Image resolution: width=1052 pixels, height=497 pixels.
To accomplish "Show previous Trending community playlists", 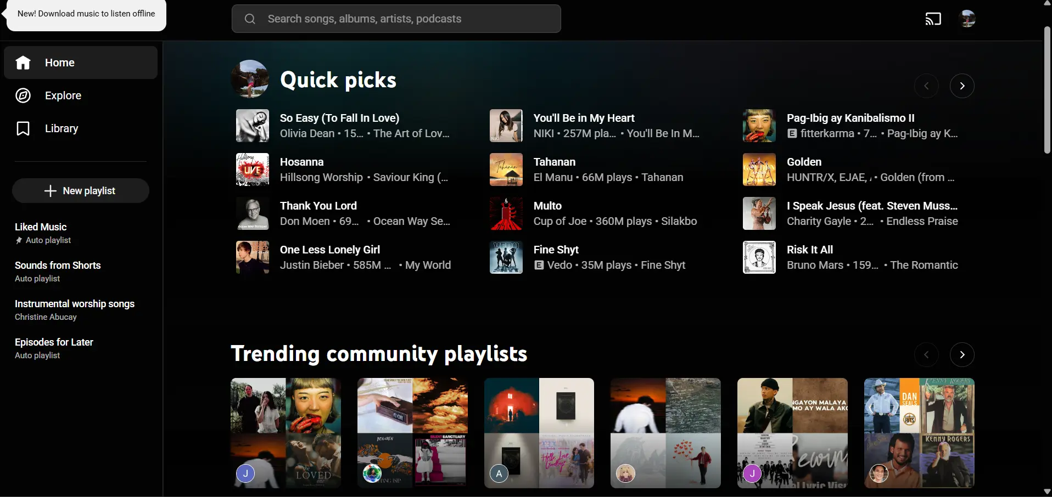I will coord(926,355).
